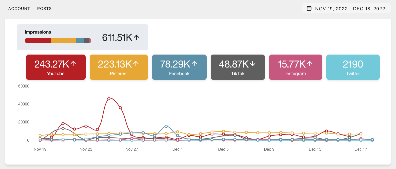Toggle the YouTube series via its red card
Image resolution: width=396 pixels, height=169 pixels.
pos(56,67)
